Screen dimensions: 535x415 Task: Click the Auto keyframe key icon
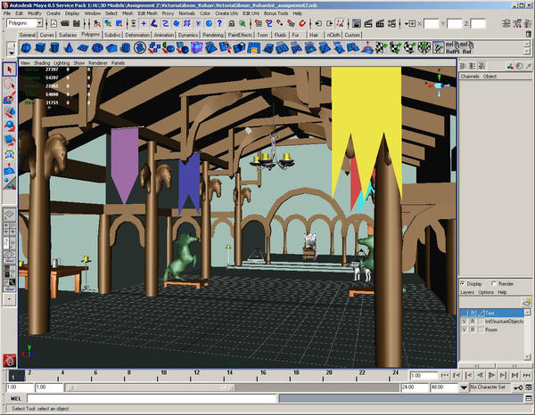click(x=518, y=387)
